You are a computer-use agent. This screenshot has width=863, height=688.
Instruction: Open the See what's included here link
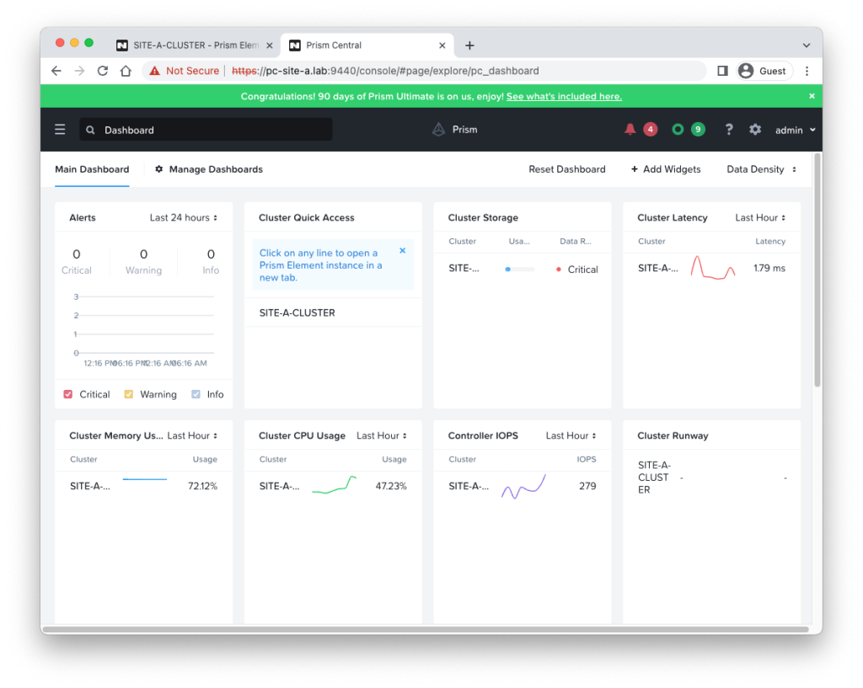tap(564, 97)
